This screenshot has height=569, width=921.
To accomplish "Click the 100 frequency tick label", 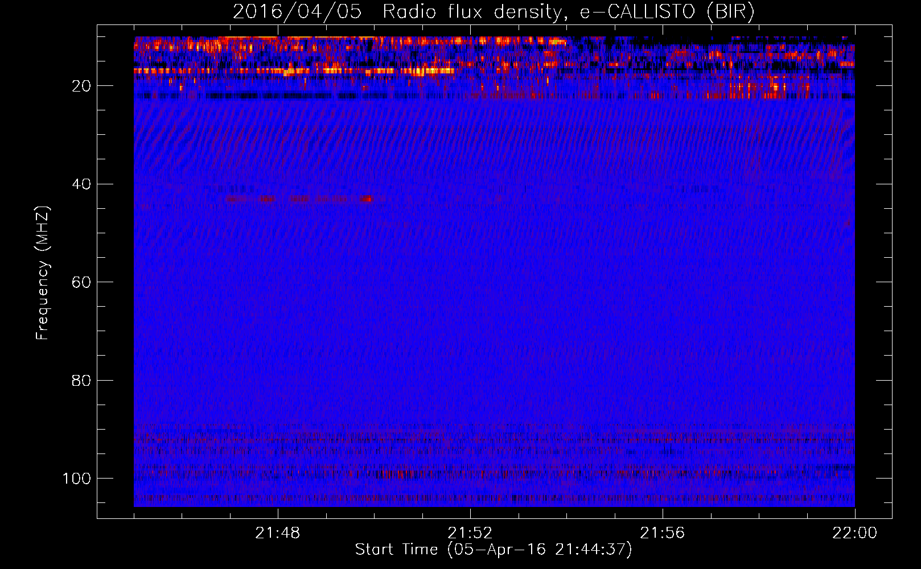I will point(77,479).
